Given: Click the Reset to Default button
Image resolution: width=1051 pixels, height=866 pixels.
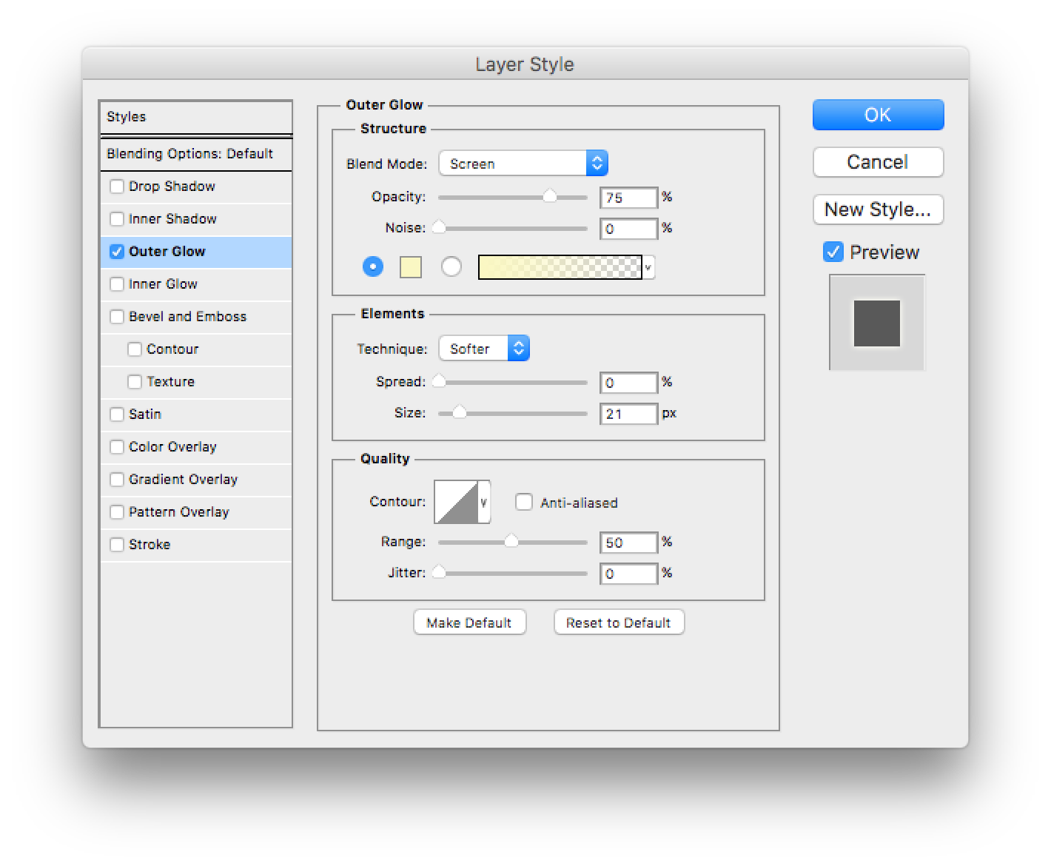Looking at the screenshot, I should tap(619, 622).
